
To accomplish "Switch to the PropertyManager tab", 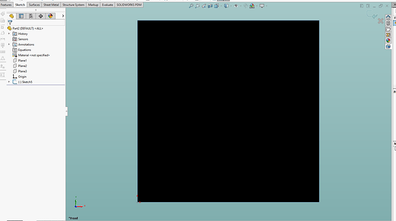I will pyautogui.click(x=21, y=16).
